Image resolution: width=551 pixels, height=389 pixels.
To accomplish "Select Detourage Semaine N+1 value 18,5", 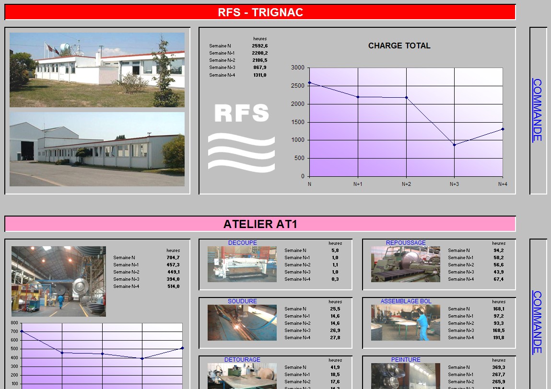I will pyautogui.click(x=335, y=375).
